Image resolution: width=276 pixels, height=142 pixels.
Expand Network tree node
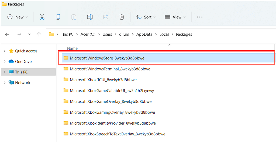point(5,83)
